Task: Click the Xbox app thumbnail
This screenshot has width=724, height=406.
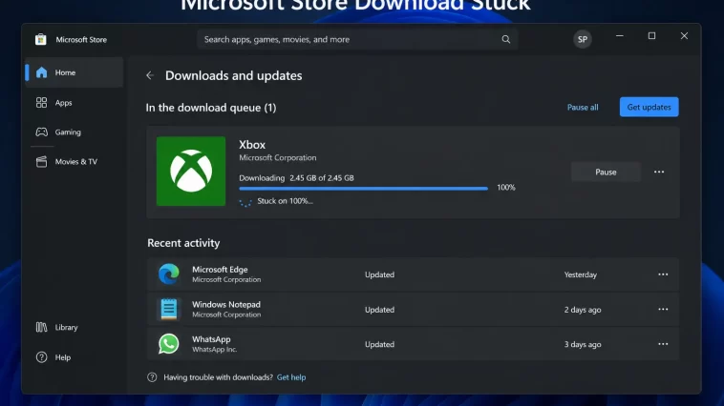Action: 191,171
